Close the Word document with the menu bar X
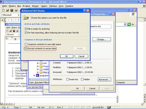 [144, 6]
